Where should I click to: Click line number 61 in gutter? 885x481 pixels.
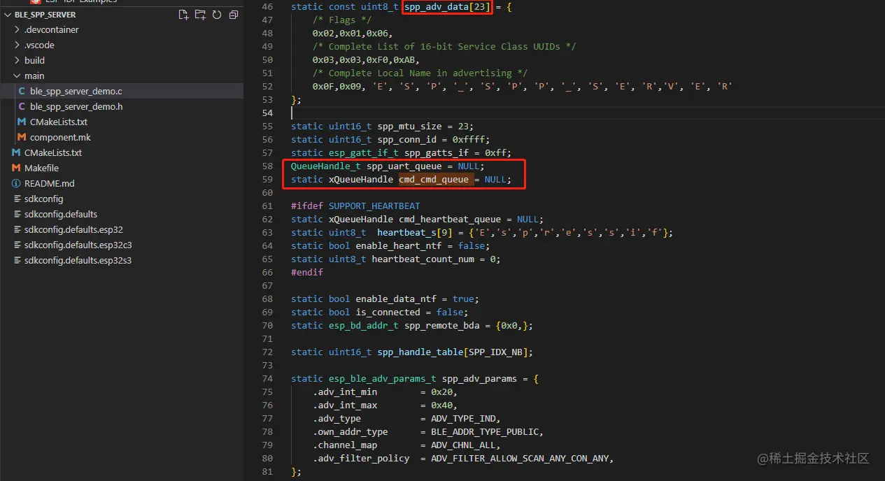[266, 206]
